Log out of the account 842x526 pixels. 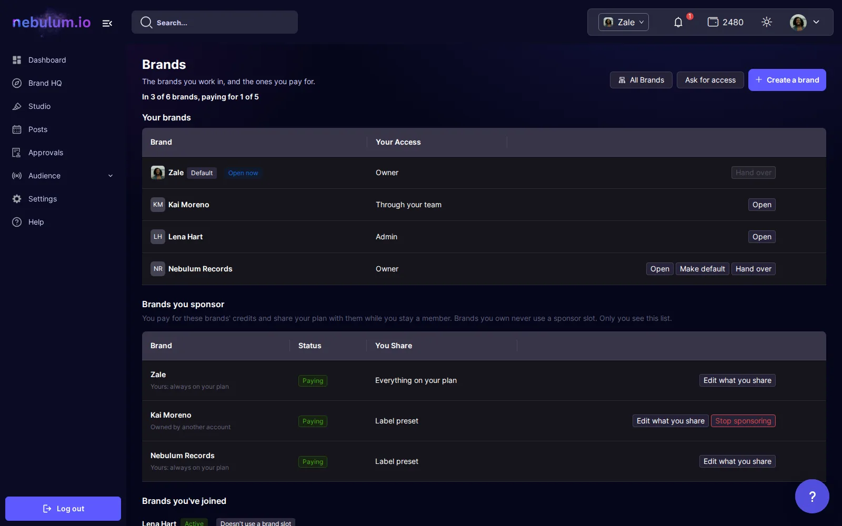click(x=63, y=509)
